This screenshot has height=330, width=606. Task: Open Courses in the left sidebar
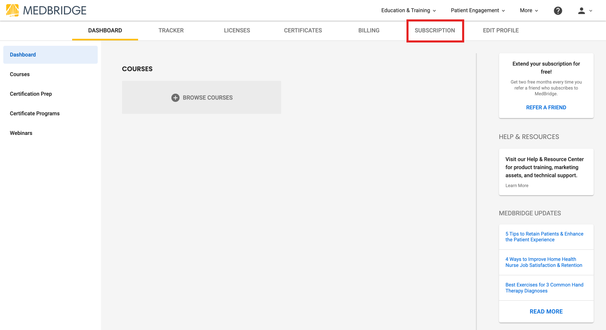pos(50,74)
